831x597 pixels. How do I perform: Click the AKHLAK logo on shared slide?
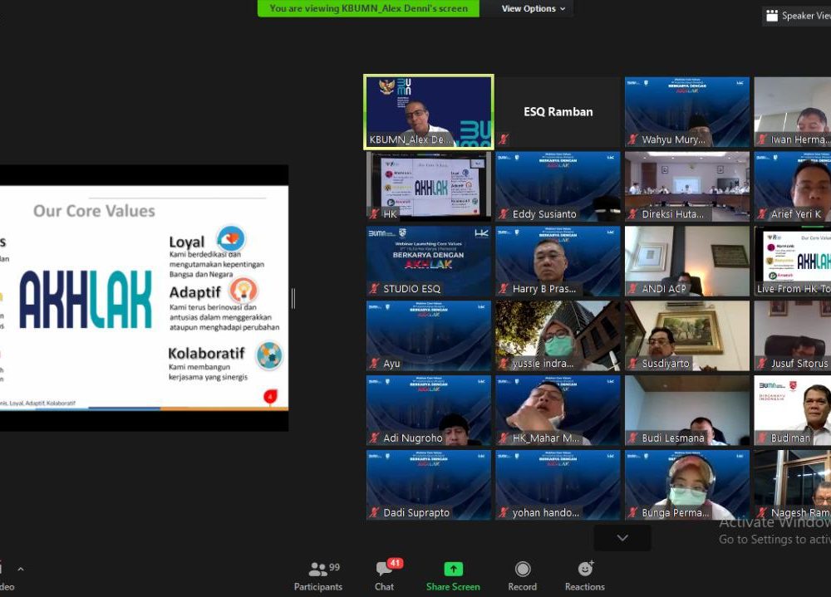click(86, 299)
